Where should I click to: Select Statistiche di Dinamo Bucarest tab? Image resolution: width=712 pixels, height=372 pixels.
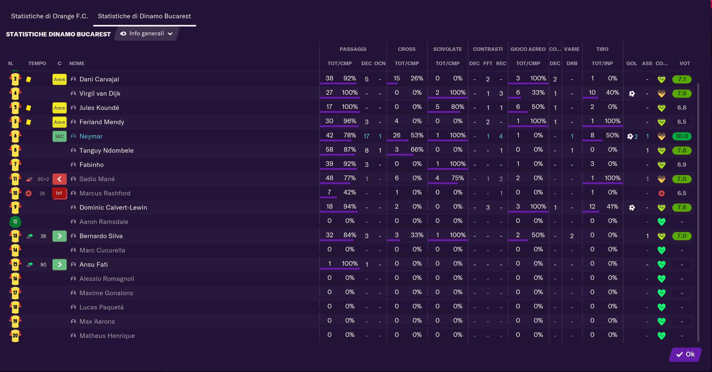click(x=144, y=16)
